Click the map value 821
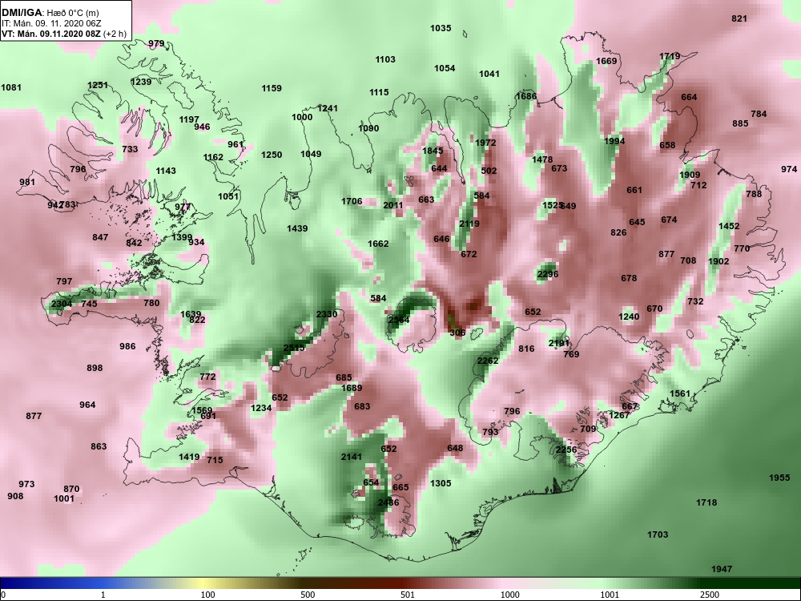Image resolution: width=801 pixels, height=601 pixels. pyautogui.click(x=739, y=18)
